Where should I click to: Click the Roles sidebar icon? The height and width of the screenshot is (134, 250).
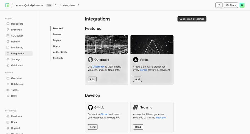(x=8, y=96)
